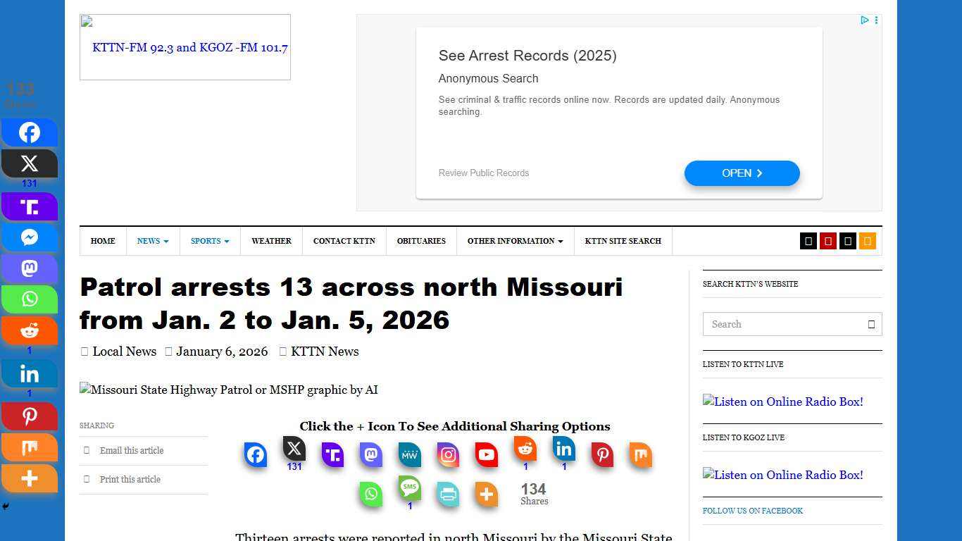The width and height of the screenshot is (962, 541).
Task: Share to LinkedIn from the left sidebar
Action: point(30,373)
